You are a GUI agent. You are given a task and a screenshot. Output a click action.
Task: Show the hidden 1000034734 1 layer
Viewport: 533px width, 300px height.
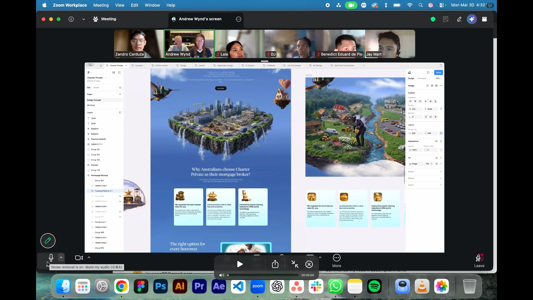click(x=120, y=201)
